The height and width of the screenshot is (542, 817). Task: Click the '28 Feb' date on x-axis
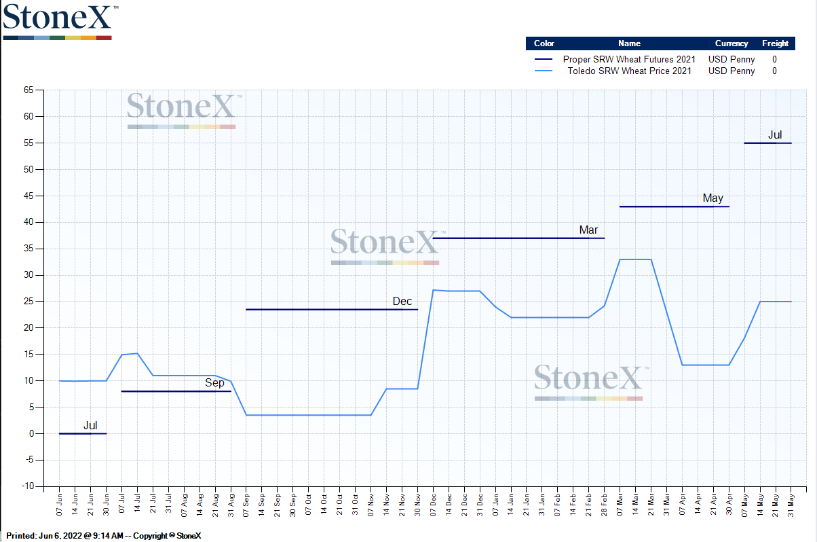point(604,505)
